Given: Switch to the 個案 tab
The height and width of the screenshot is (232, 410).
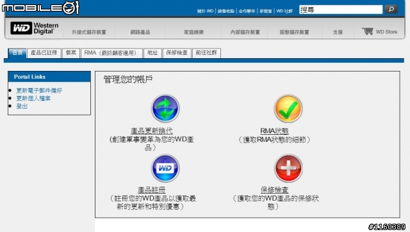Looking at the screenshot, I should [71, 53].
